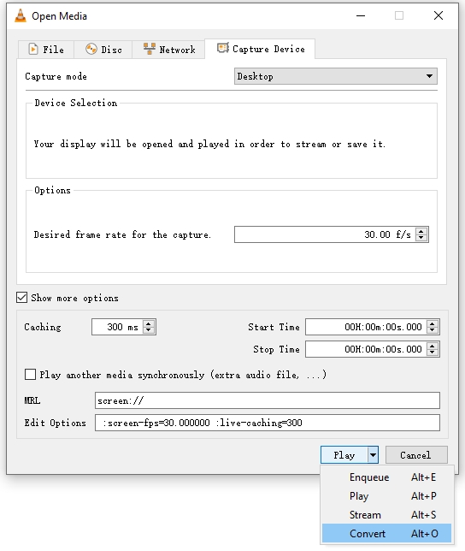The image size is (465, 551).
Task: Decrease Start Time with down arrow
Action: pyautogui.click(x=433, y=330)
